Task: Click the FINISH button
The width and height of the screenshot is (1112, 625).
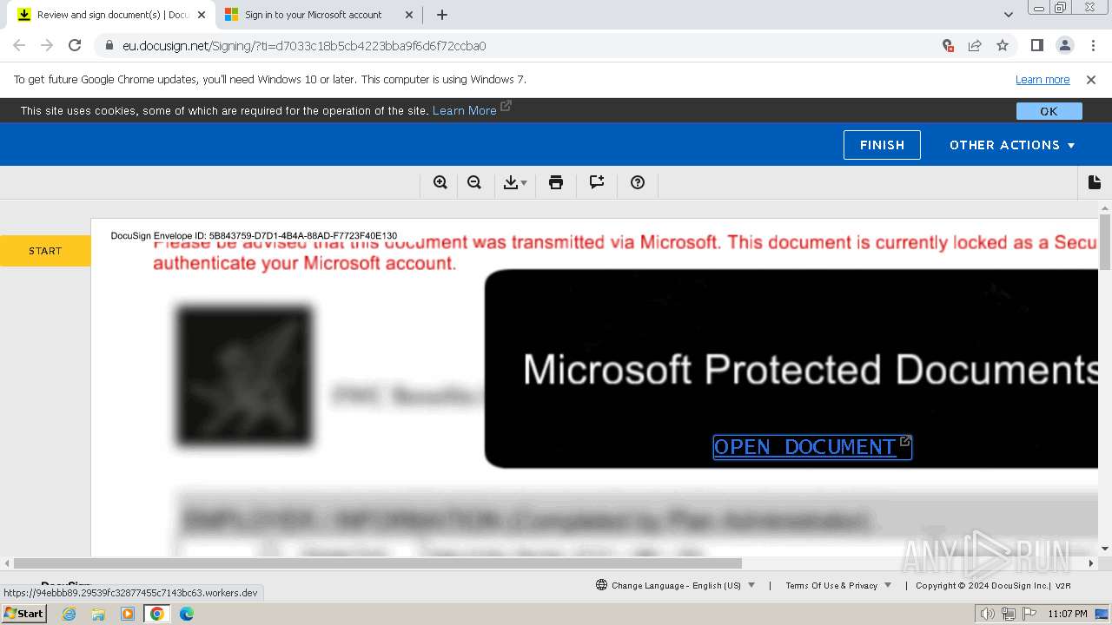Action: [882, 145]
